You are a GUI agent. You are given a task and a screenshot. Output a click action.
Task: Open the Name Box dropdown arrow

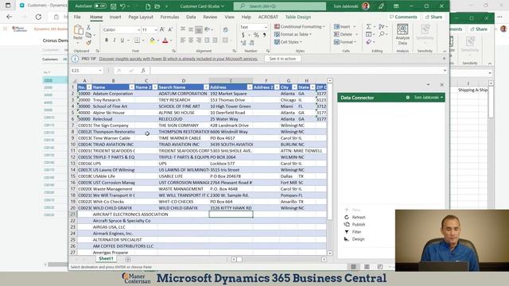point(100,71)
